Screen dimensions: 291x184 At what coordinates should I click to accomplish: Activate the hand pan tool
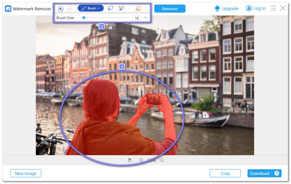tap(130, 160)
